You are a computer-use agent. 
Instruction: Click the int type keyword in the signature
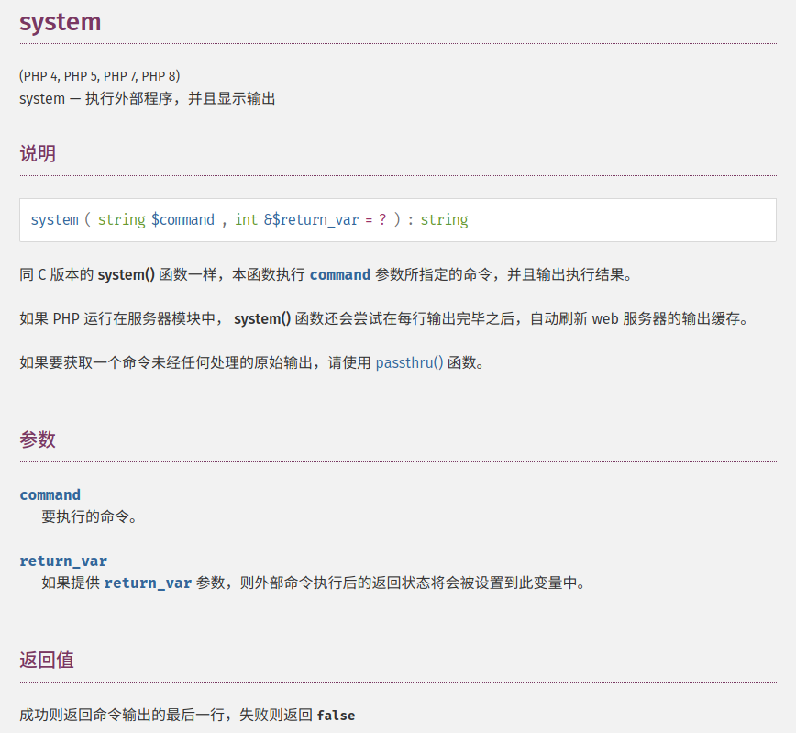point(246,219)
